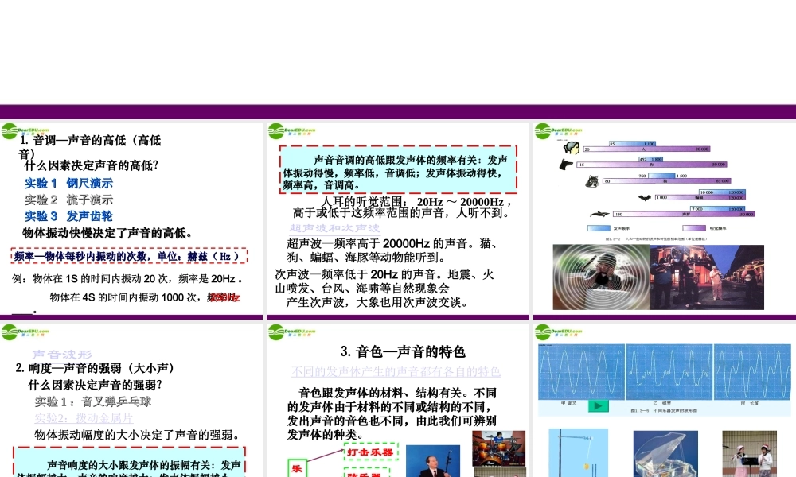Click the cyan box about 声音响度的大小
This screenshot has width=796, height=477.
coord(130,463)
